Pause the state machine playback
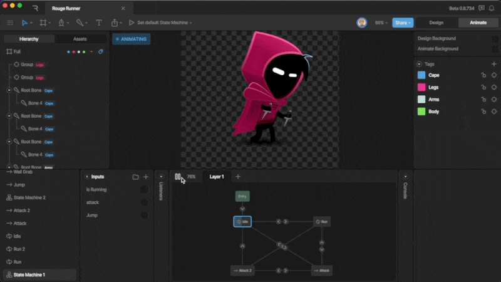 (178, 177)
